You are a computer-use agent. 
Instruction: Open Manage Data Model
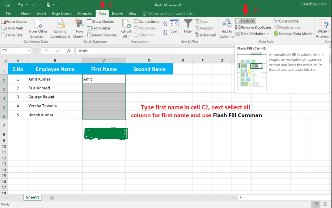click(293, 34)
